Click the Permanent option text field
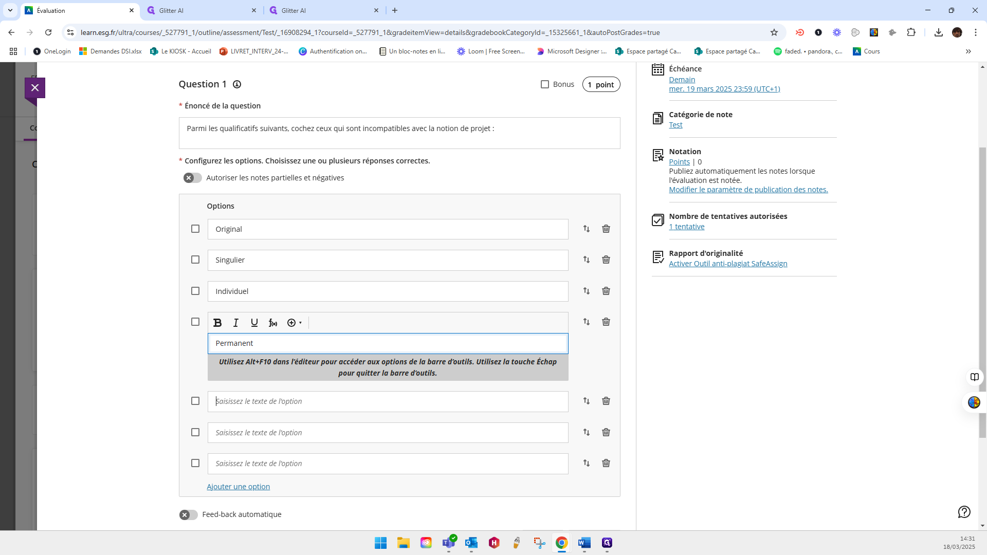This screenshot has width=987, height=555. pos(388,343)
